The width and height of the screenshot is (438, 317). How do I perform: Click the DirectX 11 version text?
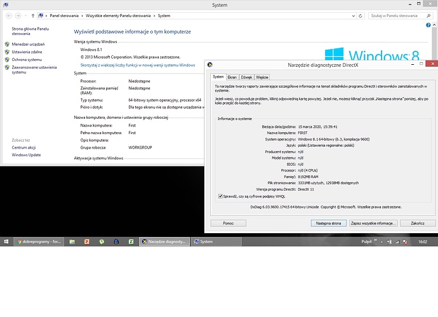(x=306, y=189)
